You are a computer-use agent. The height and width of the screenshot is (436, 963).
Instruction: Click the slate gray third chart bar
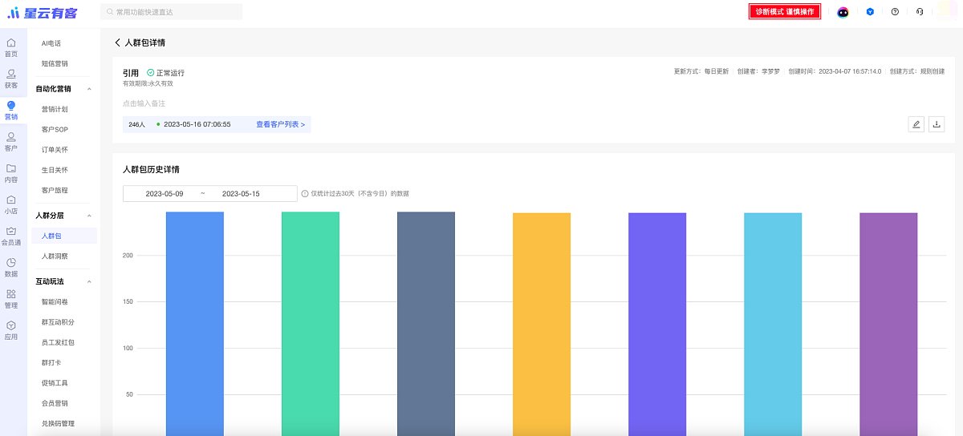[x=426, y=324]
